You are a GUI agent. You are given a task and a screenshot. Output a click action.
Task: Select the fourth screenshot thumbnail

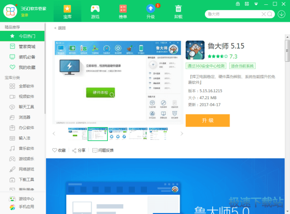(138, 134)
